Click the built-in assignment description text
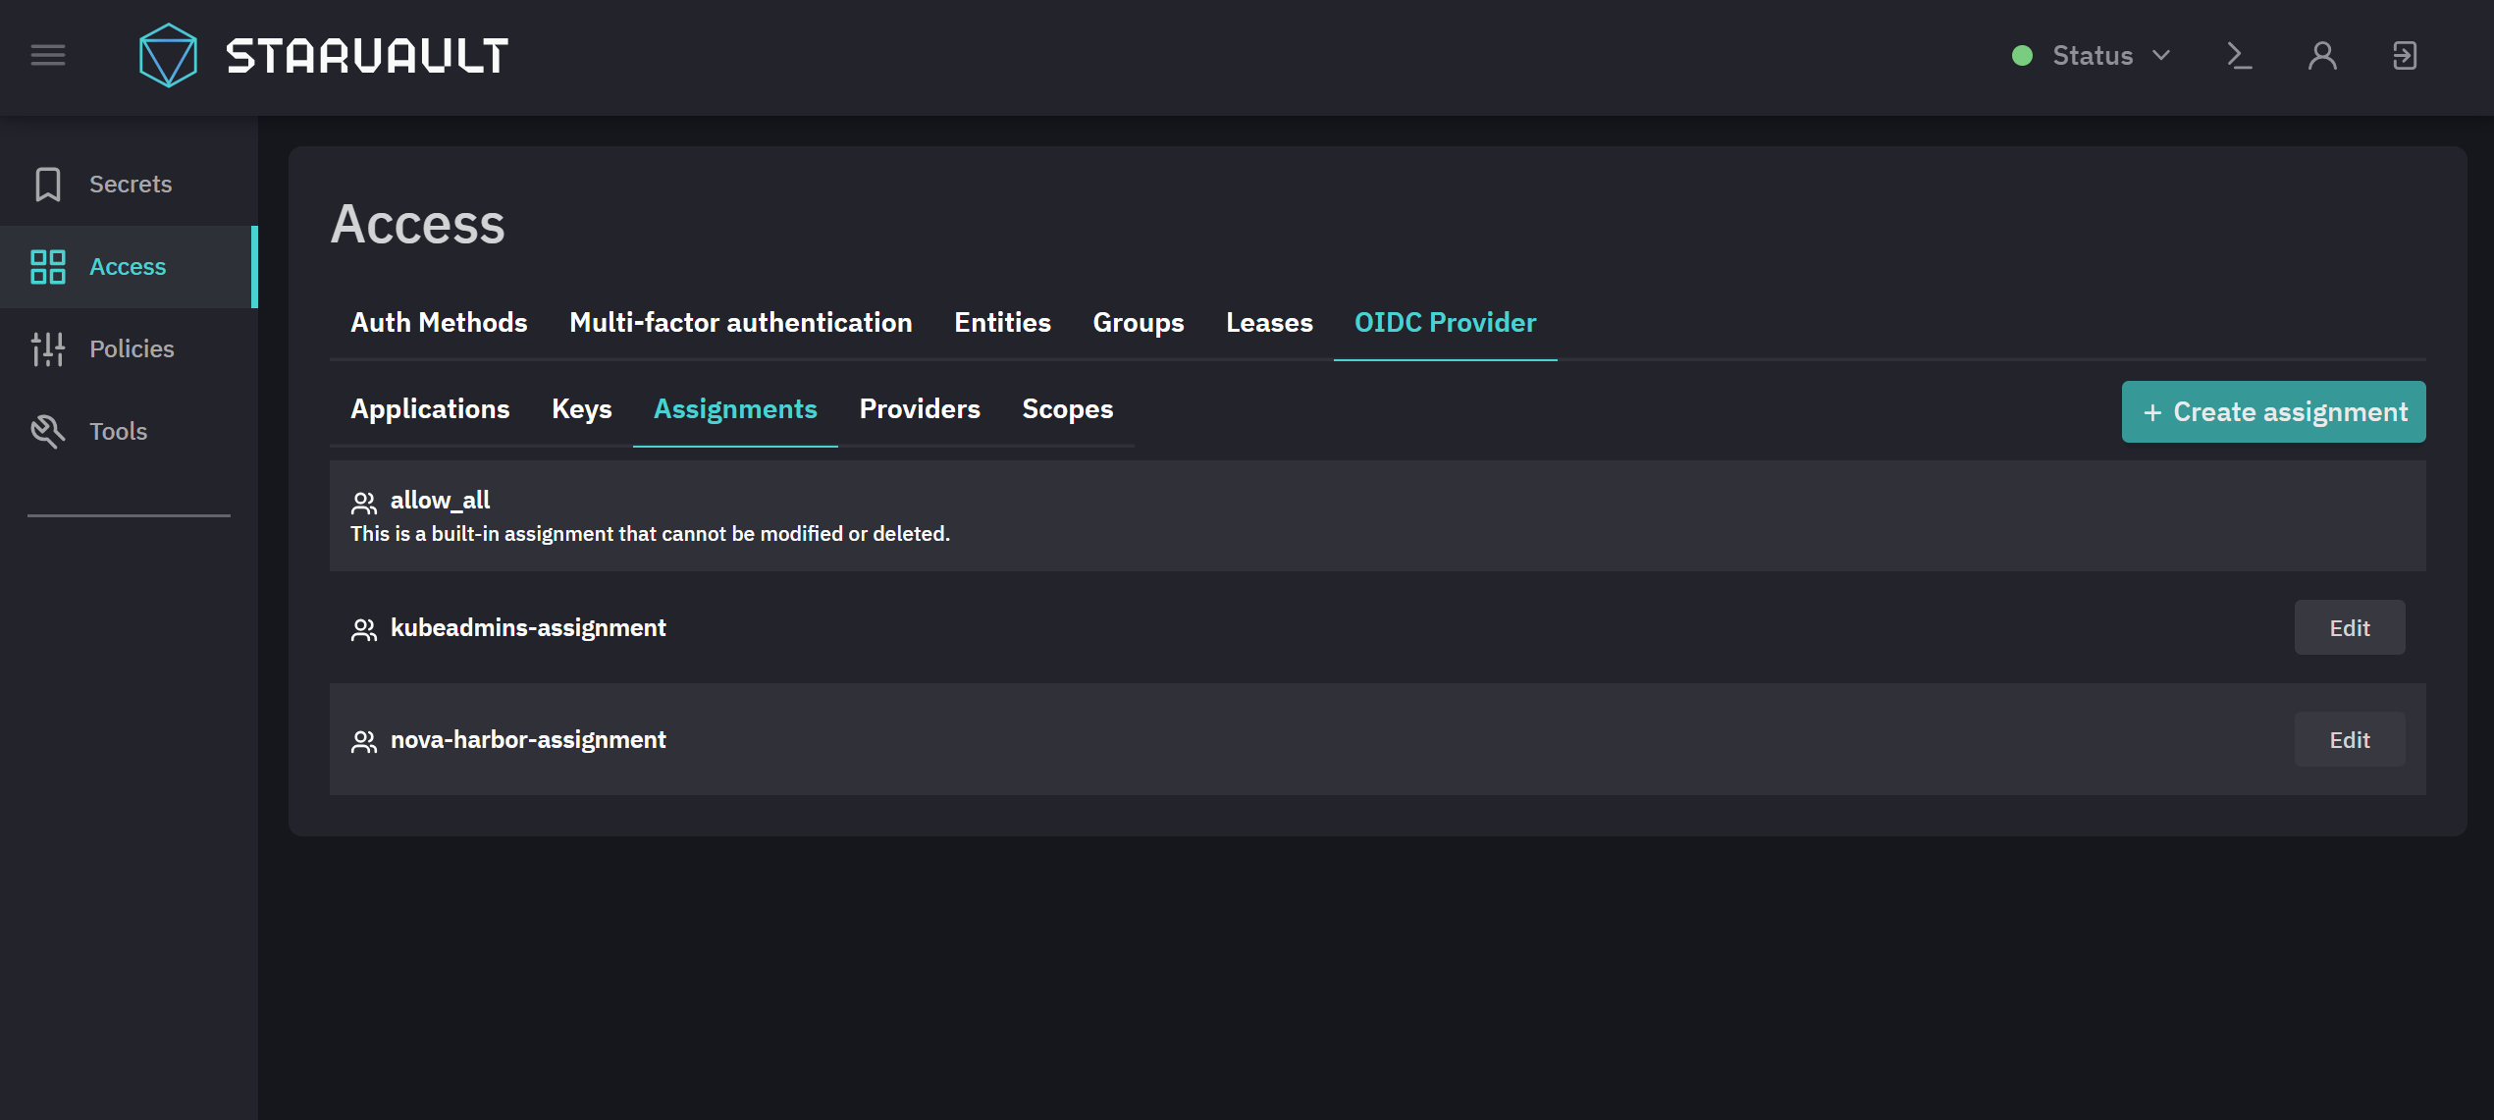This screenshot has width=2494, height=1120. point(650,533)
